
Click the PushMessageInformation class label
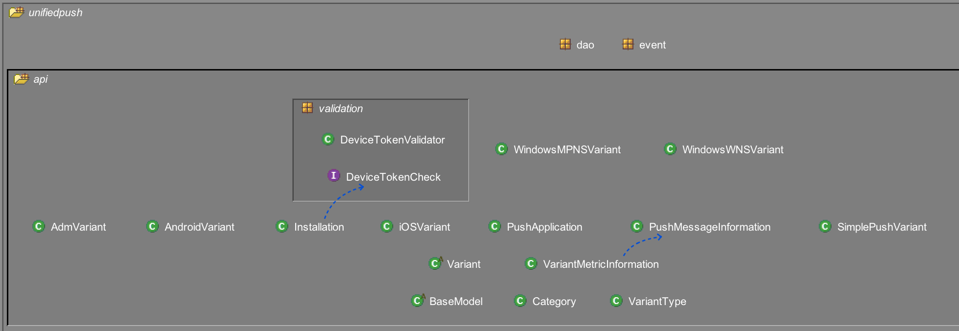coord(709,227)
